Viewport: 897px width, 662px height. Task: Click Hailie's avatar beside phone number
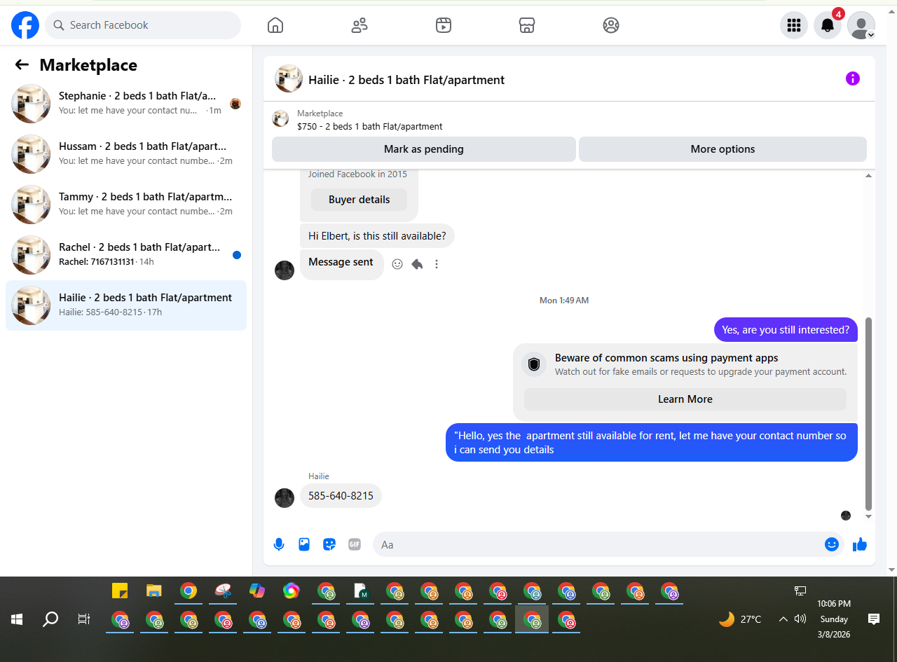coord(285,498)
